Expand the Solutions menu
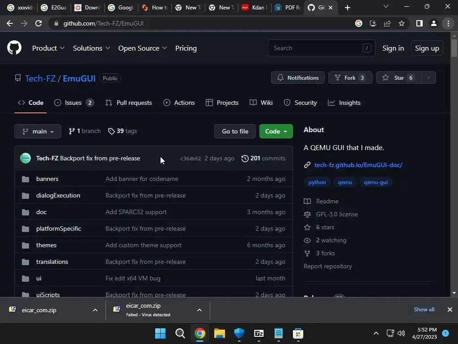The width and height of the screenshot is (458, 344). click(91, 48)
